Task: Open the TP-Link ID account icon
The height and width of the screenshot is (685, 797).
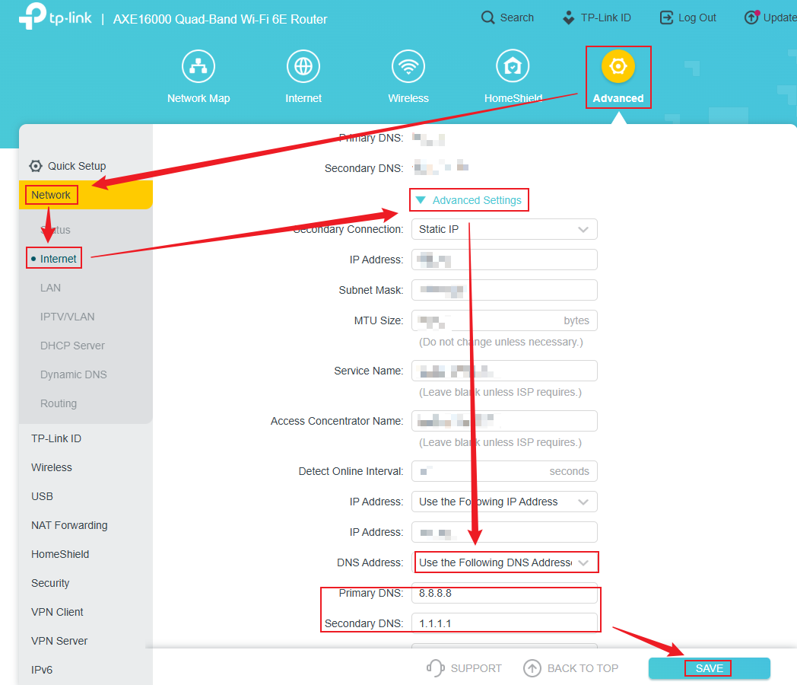Action: (568, 17)
